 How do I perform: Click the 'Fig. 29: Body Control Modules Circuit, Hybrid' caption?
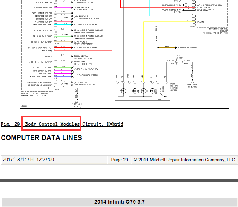(62, 124)
